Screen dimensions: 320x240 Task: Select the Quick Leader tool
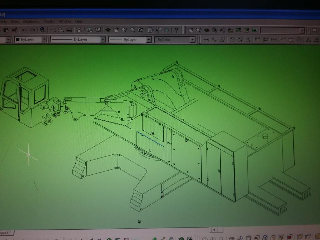click(x=283, y=40)
